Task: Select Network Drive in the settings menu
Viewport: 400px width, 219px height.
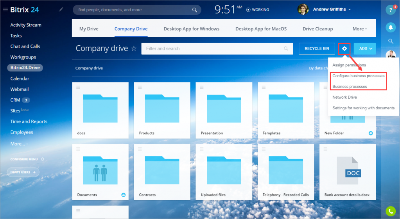Action: click(344, 97)
